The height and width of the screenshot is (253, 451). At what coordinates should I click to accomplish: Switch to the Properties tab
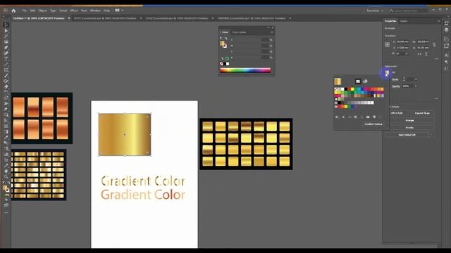click(x=390, y=21)
